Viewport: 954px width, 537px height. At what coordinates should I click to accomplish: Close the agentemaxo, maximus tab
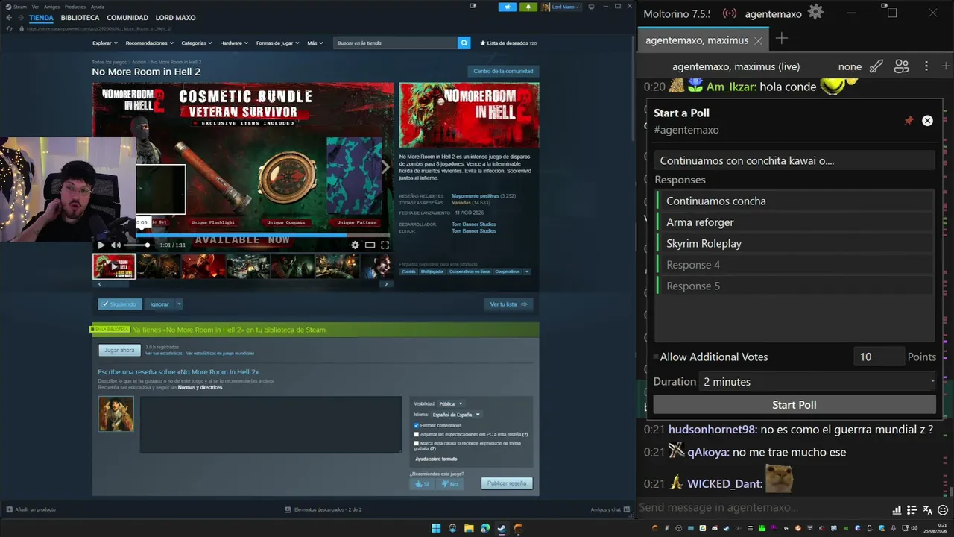click(757, 40)
